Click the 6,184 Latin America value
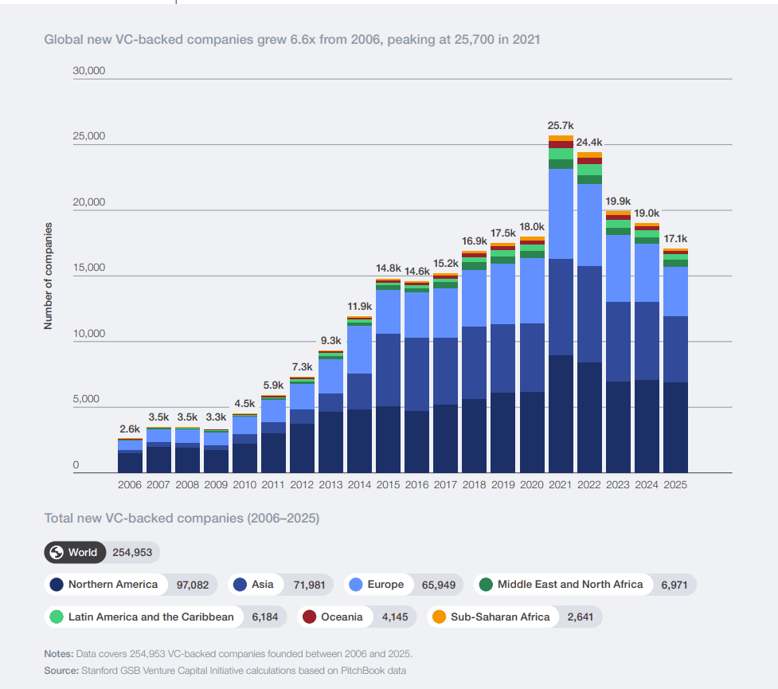778x689 pixels. pyautogui.click(x=265, y=617)
